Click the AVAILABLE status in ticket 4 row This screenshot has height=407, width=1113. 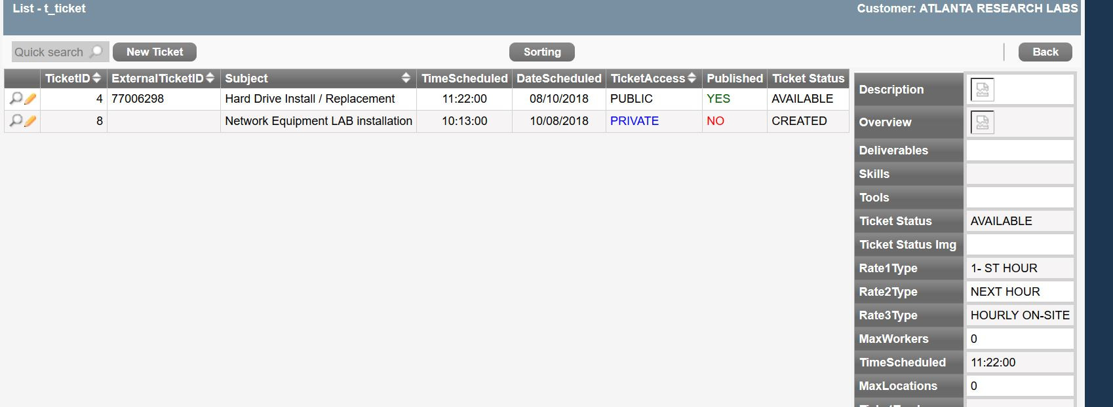(802, 99)
